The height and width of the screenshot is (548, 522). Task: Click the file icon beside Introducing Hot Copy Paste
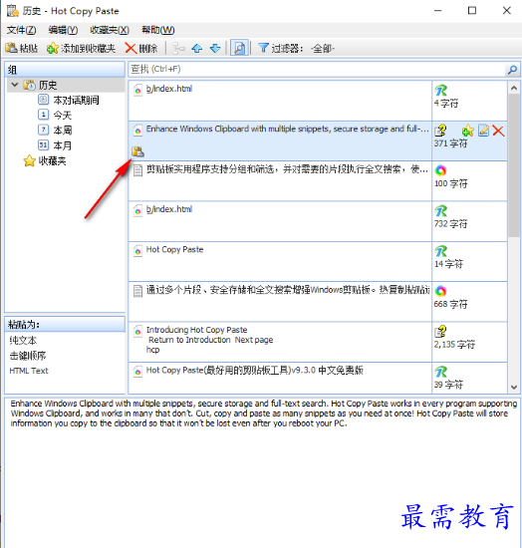[138, 331]
